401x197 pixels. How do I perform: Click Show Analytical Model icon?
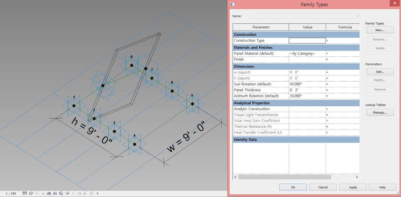point(85,193)
